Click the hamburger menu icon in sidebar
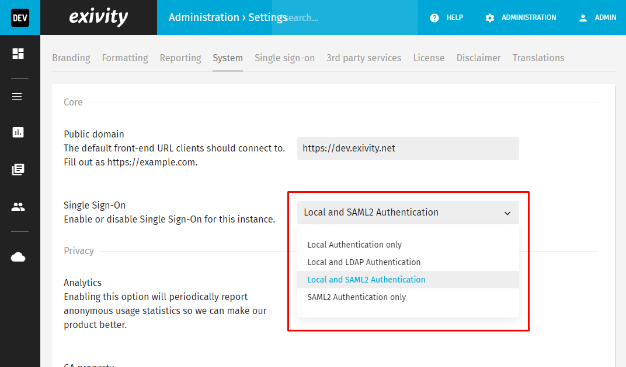This screenshot has height=367, width=626. [18, 96]
